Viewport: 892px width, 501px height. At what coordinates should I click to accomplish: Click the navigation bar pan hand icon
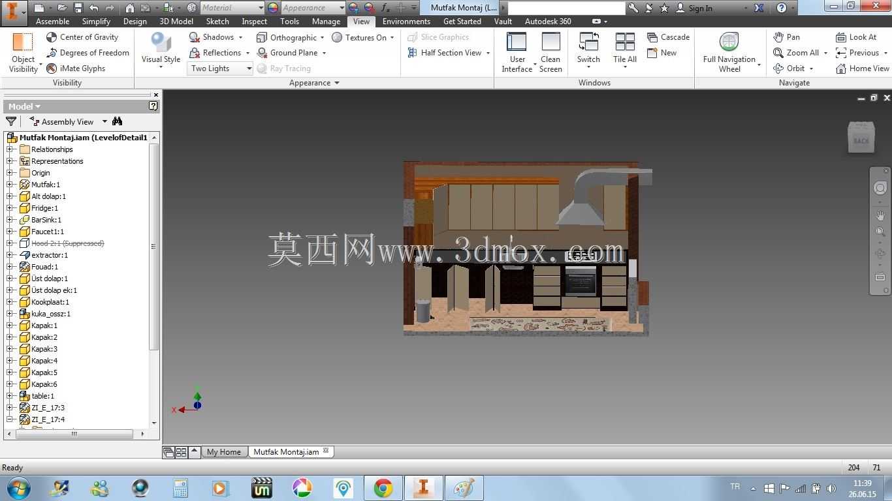click(880, 216)
